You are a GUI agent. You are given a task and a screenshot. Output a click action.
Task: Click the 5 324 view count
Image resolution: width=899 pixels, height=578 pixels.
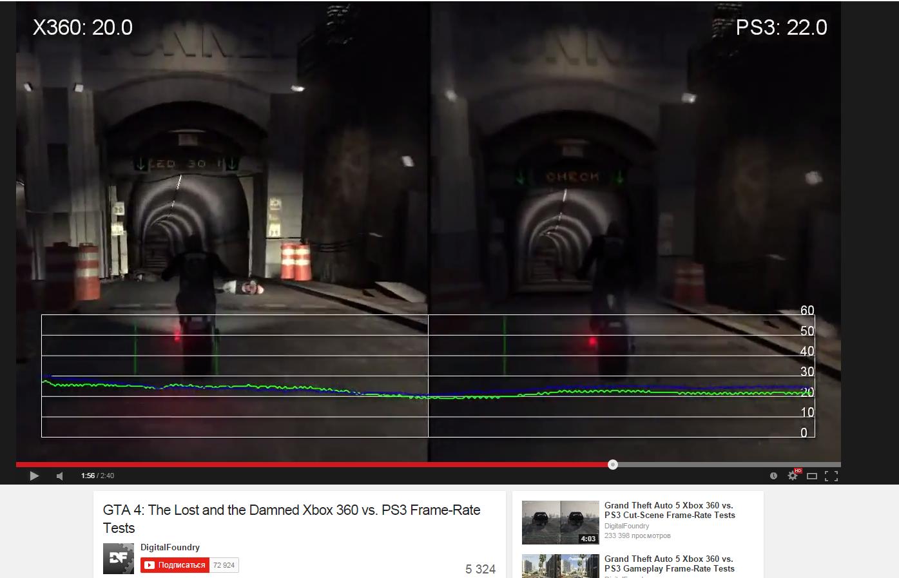(x=480, y=569)
